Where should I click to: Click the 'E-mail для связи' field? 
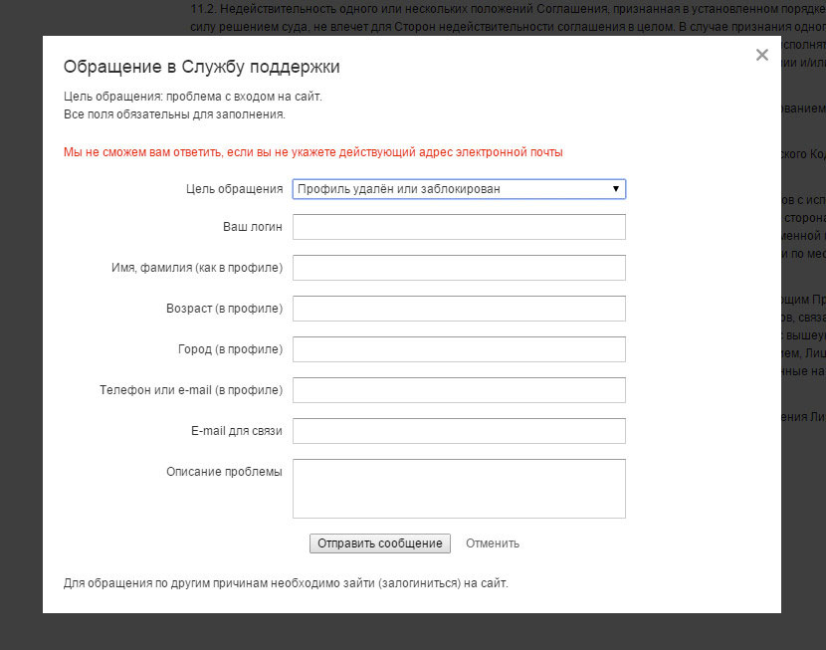459,431
